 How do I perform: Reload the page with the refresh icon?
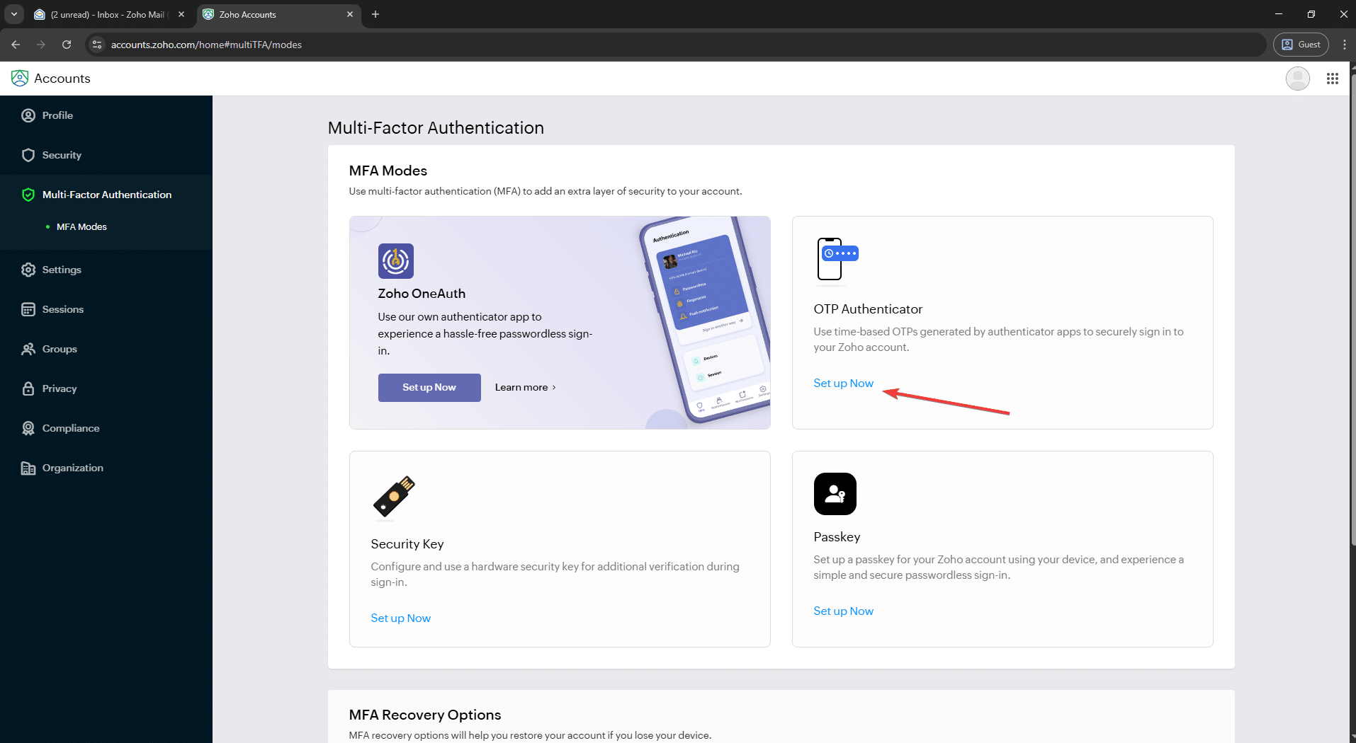tap(67, 45)
